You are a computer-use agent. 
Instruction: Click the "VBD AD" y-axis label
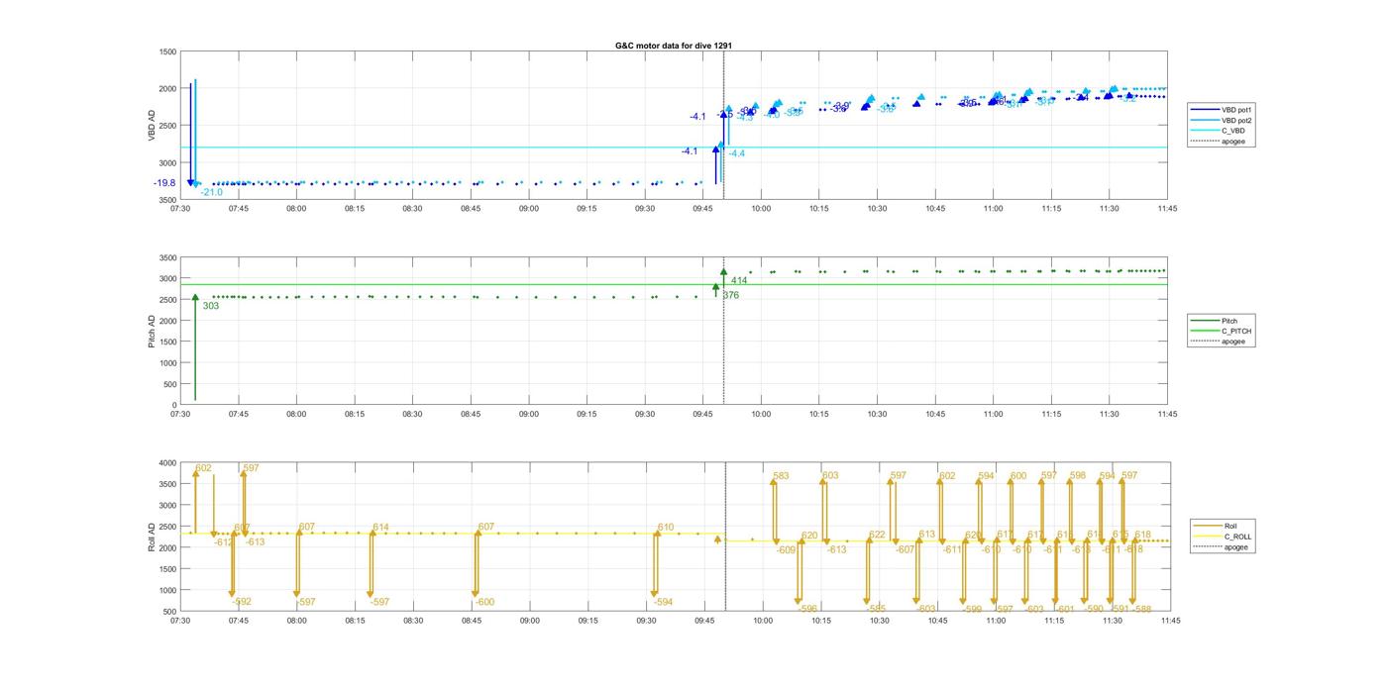pos(153,126)
